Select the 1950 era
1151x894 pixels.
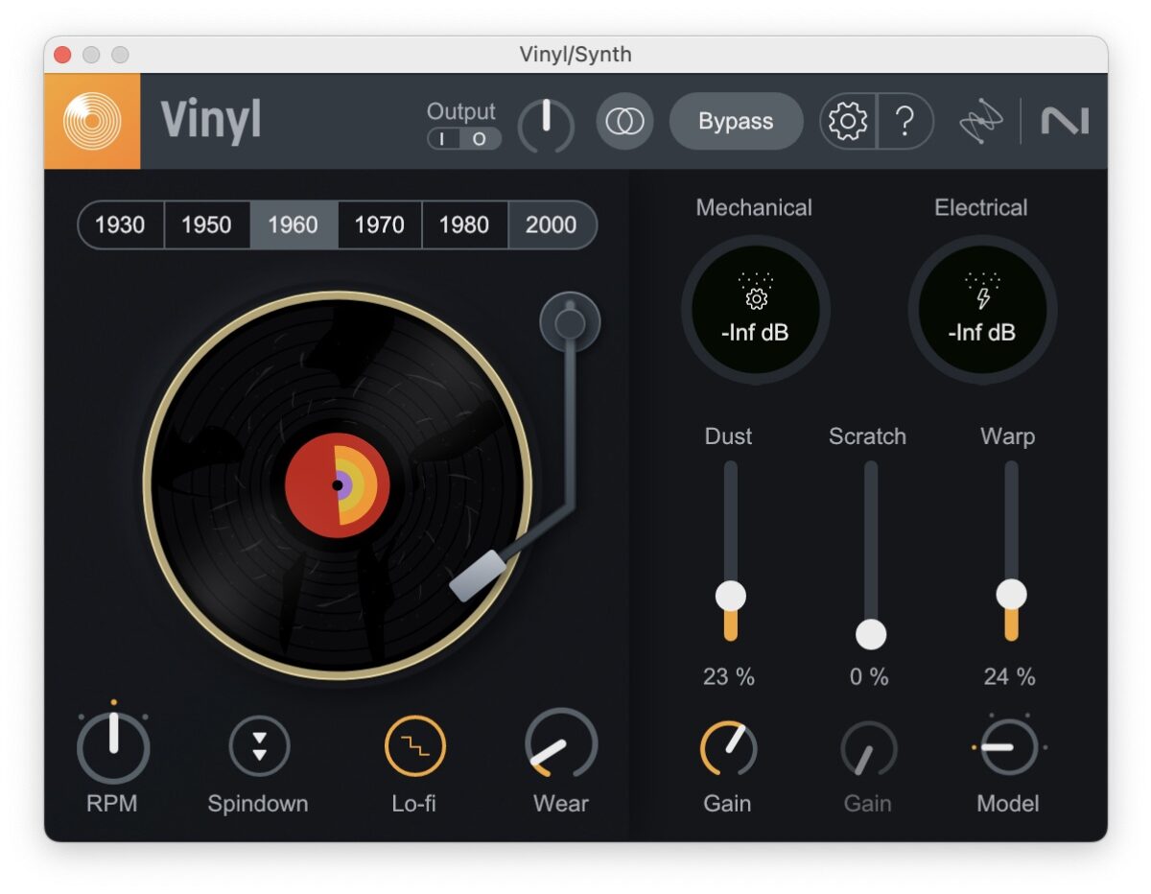click(207, 225)
